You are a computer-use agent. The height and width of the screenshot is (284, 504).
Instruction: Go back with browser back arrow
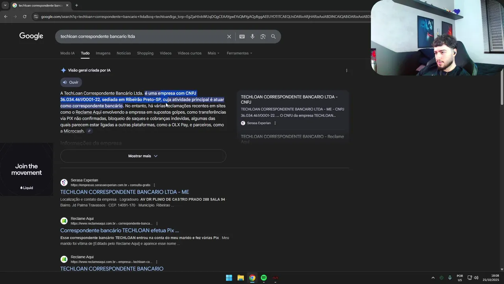pos(6,17)
